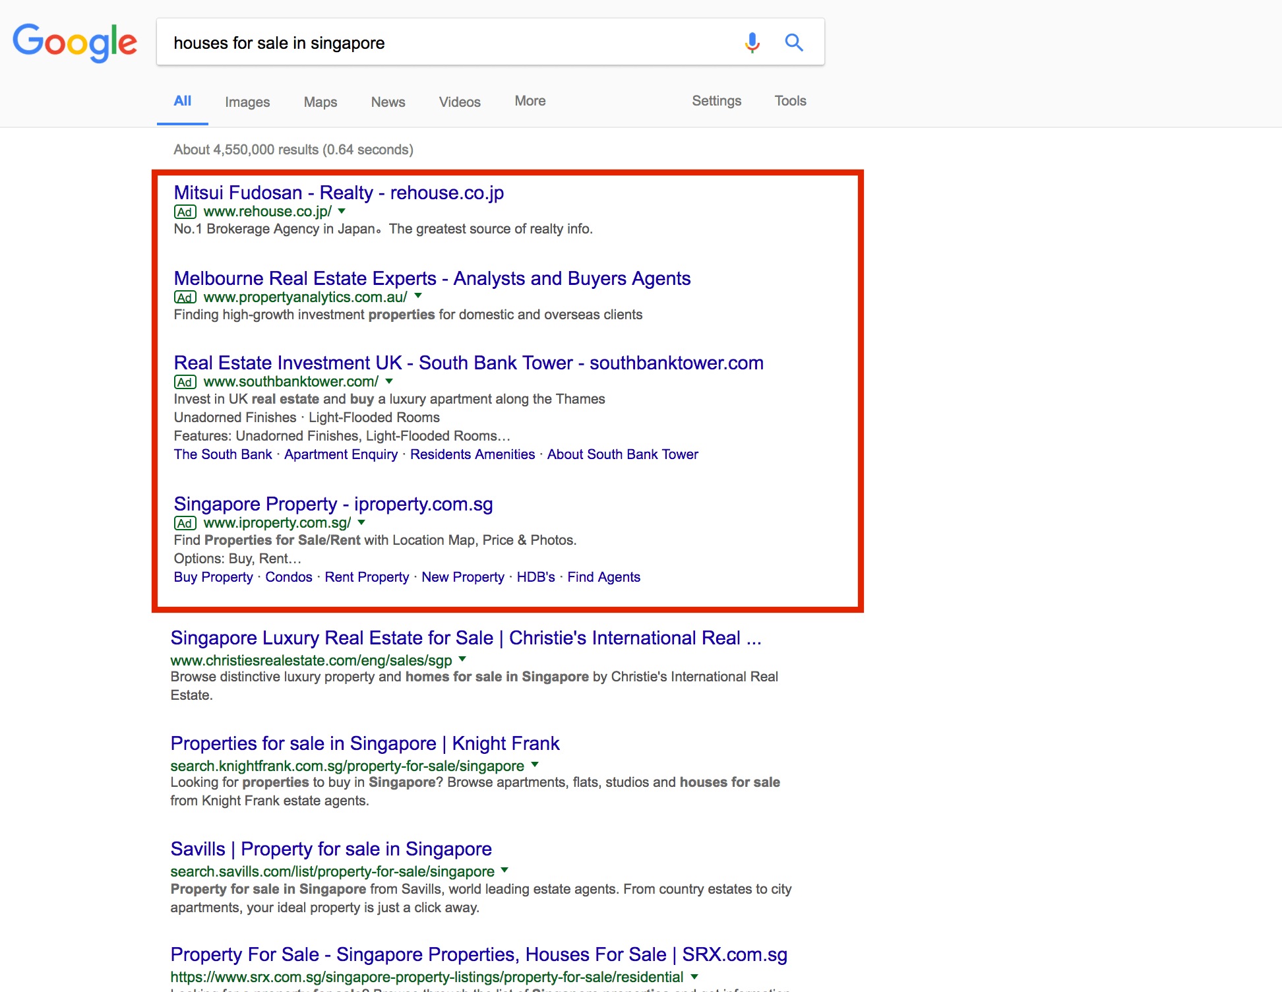1282x992 pixels.
Task: Start voice search with microphone icon
Action: tap(752, 43)
